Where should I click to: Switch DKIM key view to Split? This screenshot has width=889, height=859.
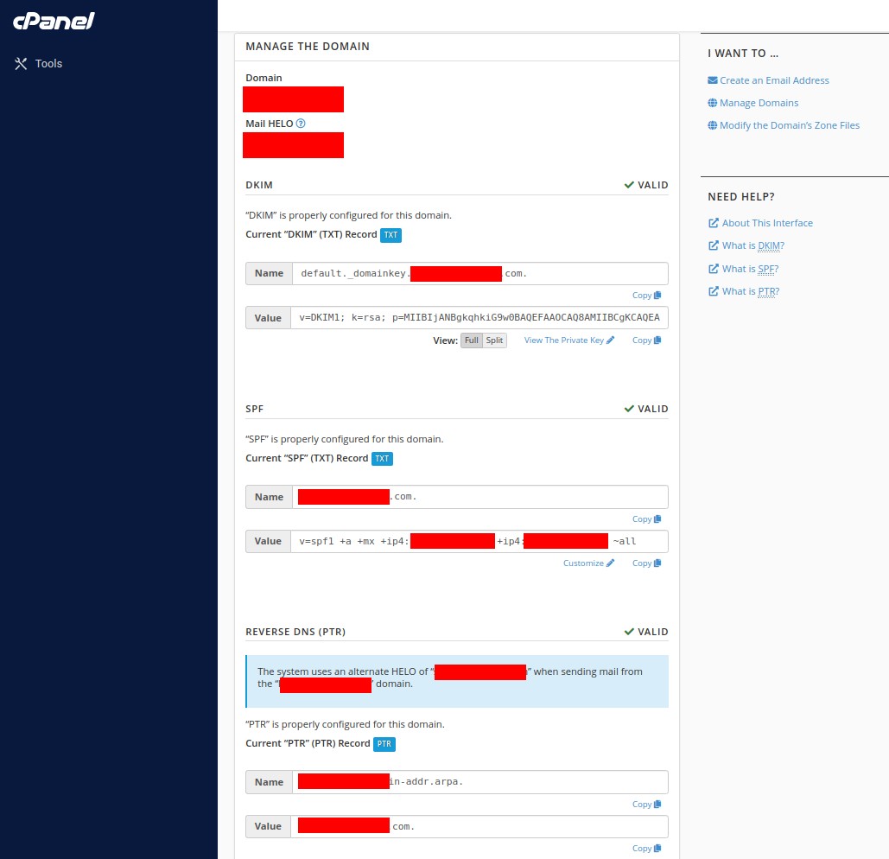[493, 340]
